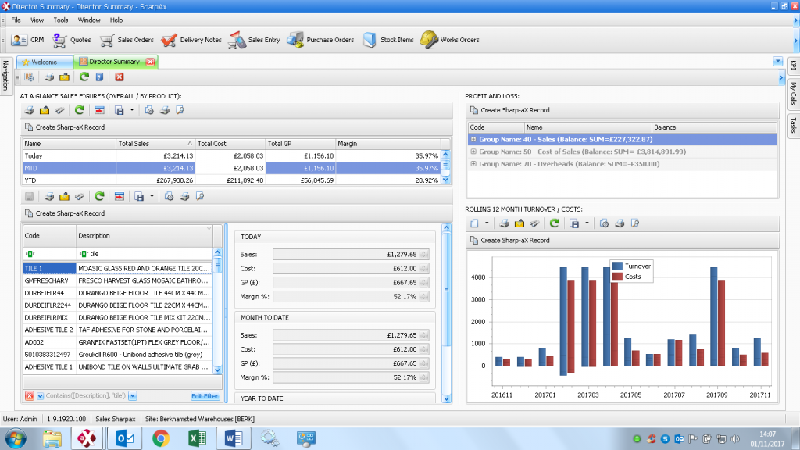
Task: Open the View menu
Action: coord(37,20)
